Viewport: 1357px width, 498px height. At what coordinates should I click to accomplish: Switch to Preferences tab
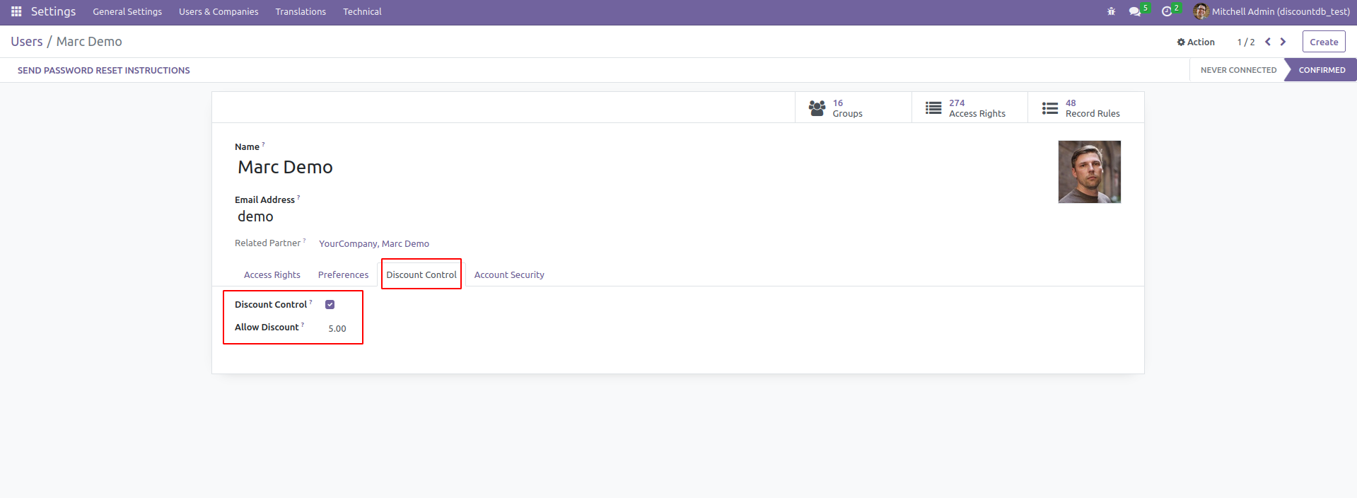tap(343, 274)
